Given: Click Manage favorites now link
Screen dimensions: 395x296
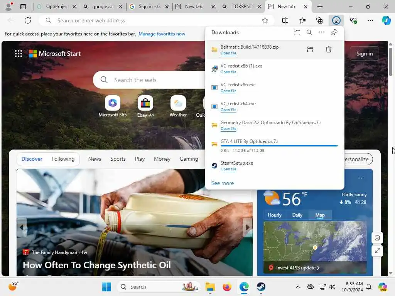Looking at the screenshot, I should [x=162, y=34].
